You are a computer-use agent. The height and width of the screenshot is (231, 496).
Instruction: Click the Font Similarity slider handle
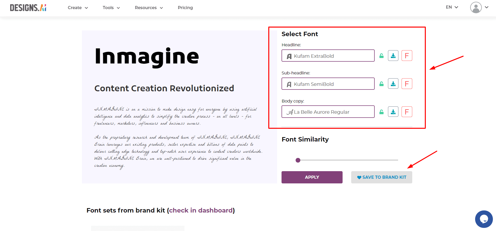[298, 160]
